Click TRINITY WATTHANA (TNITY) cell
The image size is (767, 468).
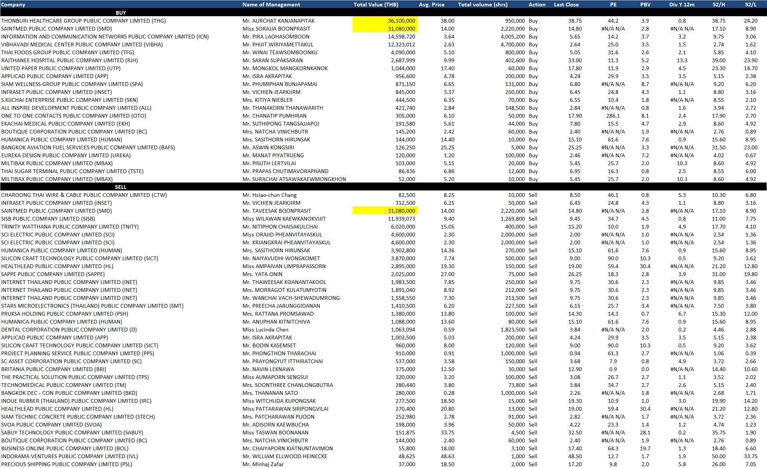tap(70, 227)
